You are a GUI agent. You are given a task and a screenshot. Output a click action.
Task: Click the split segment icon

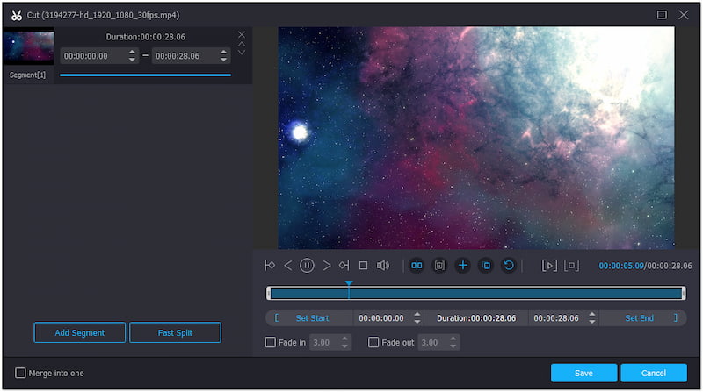(x=417, y=266)
